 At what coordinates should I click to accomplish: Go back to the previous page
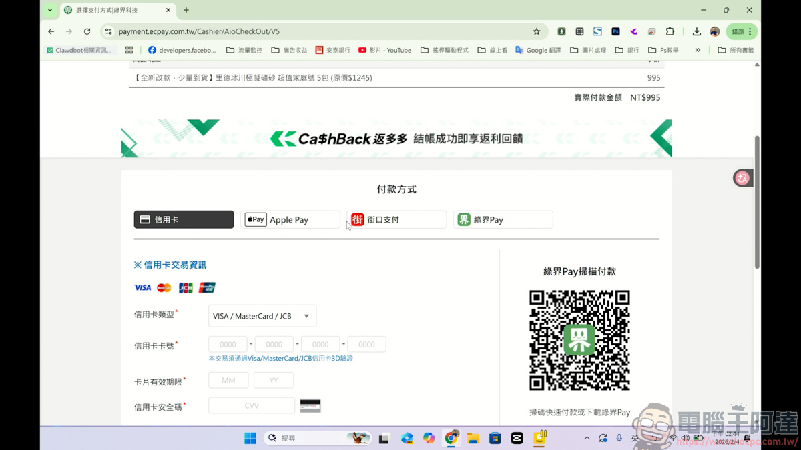point(51,31)
